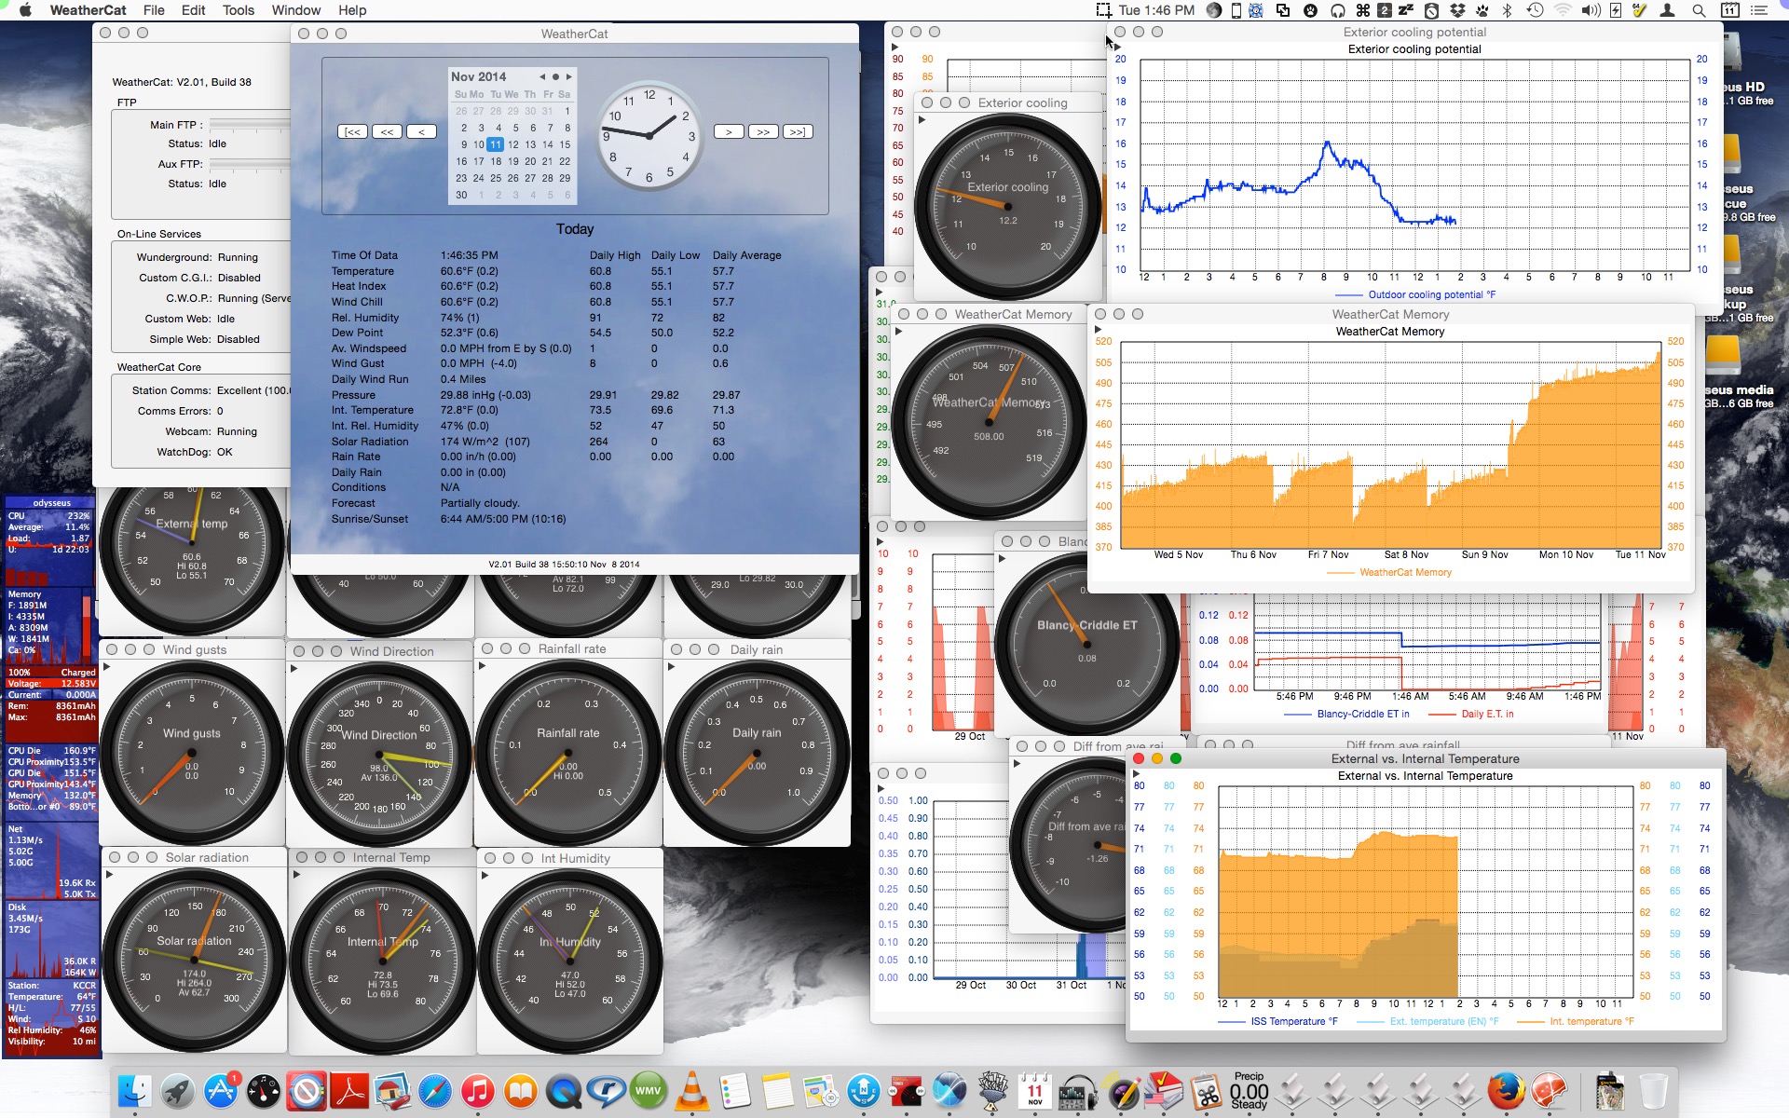The image size is (1789, 1118).
Task: Open Finder from the Dock
Action: (135, 1091)
